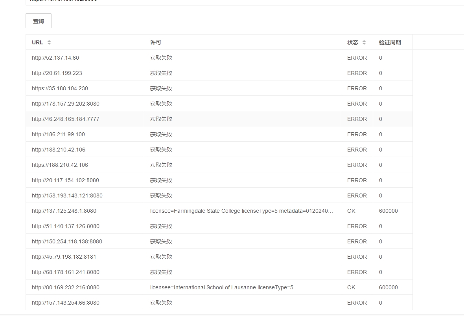This screenshot has height=316, width=464.
Task: Sort table by URL column sort icon
Action: pos(49,42)
